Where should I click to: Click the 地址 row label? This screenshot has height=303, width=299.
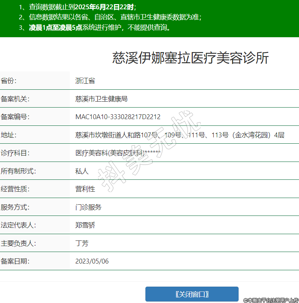tap(9, 135)
